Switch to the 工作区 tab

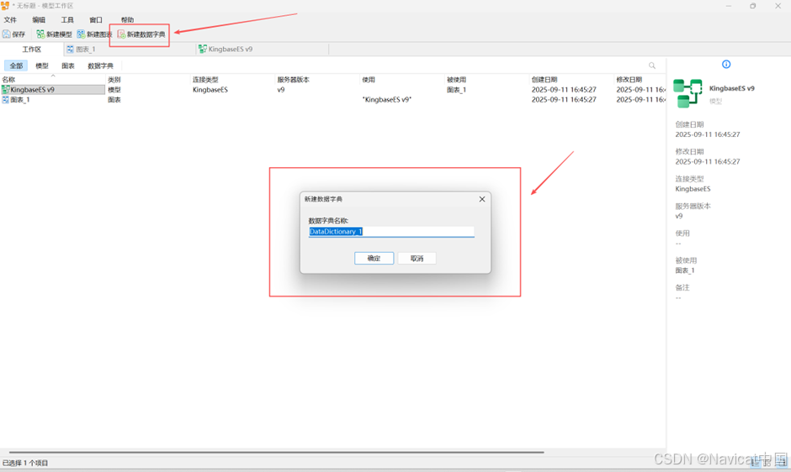coord(32,50)
